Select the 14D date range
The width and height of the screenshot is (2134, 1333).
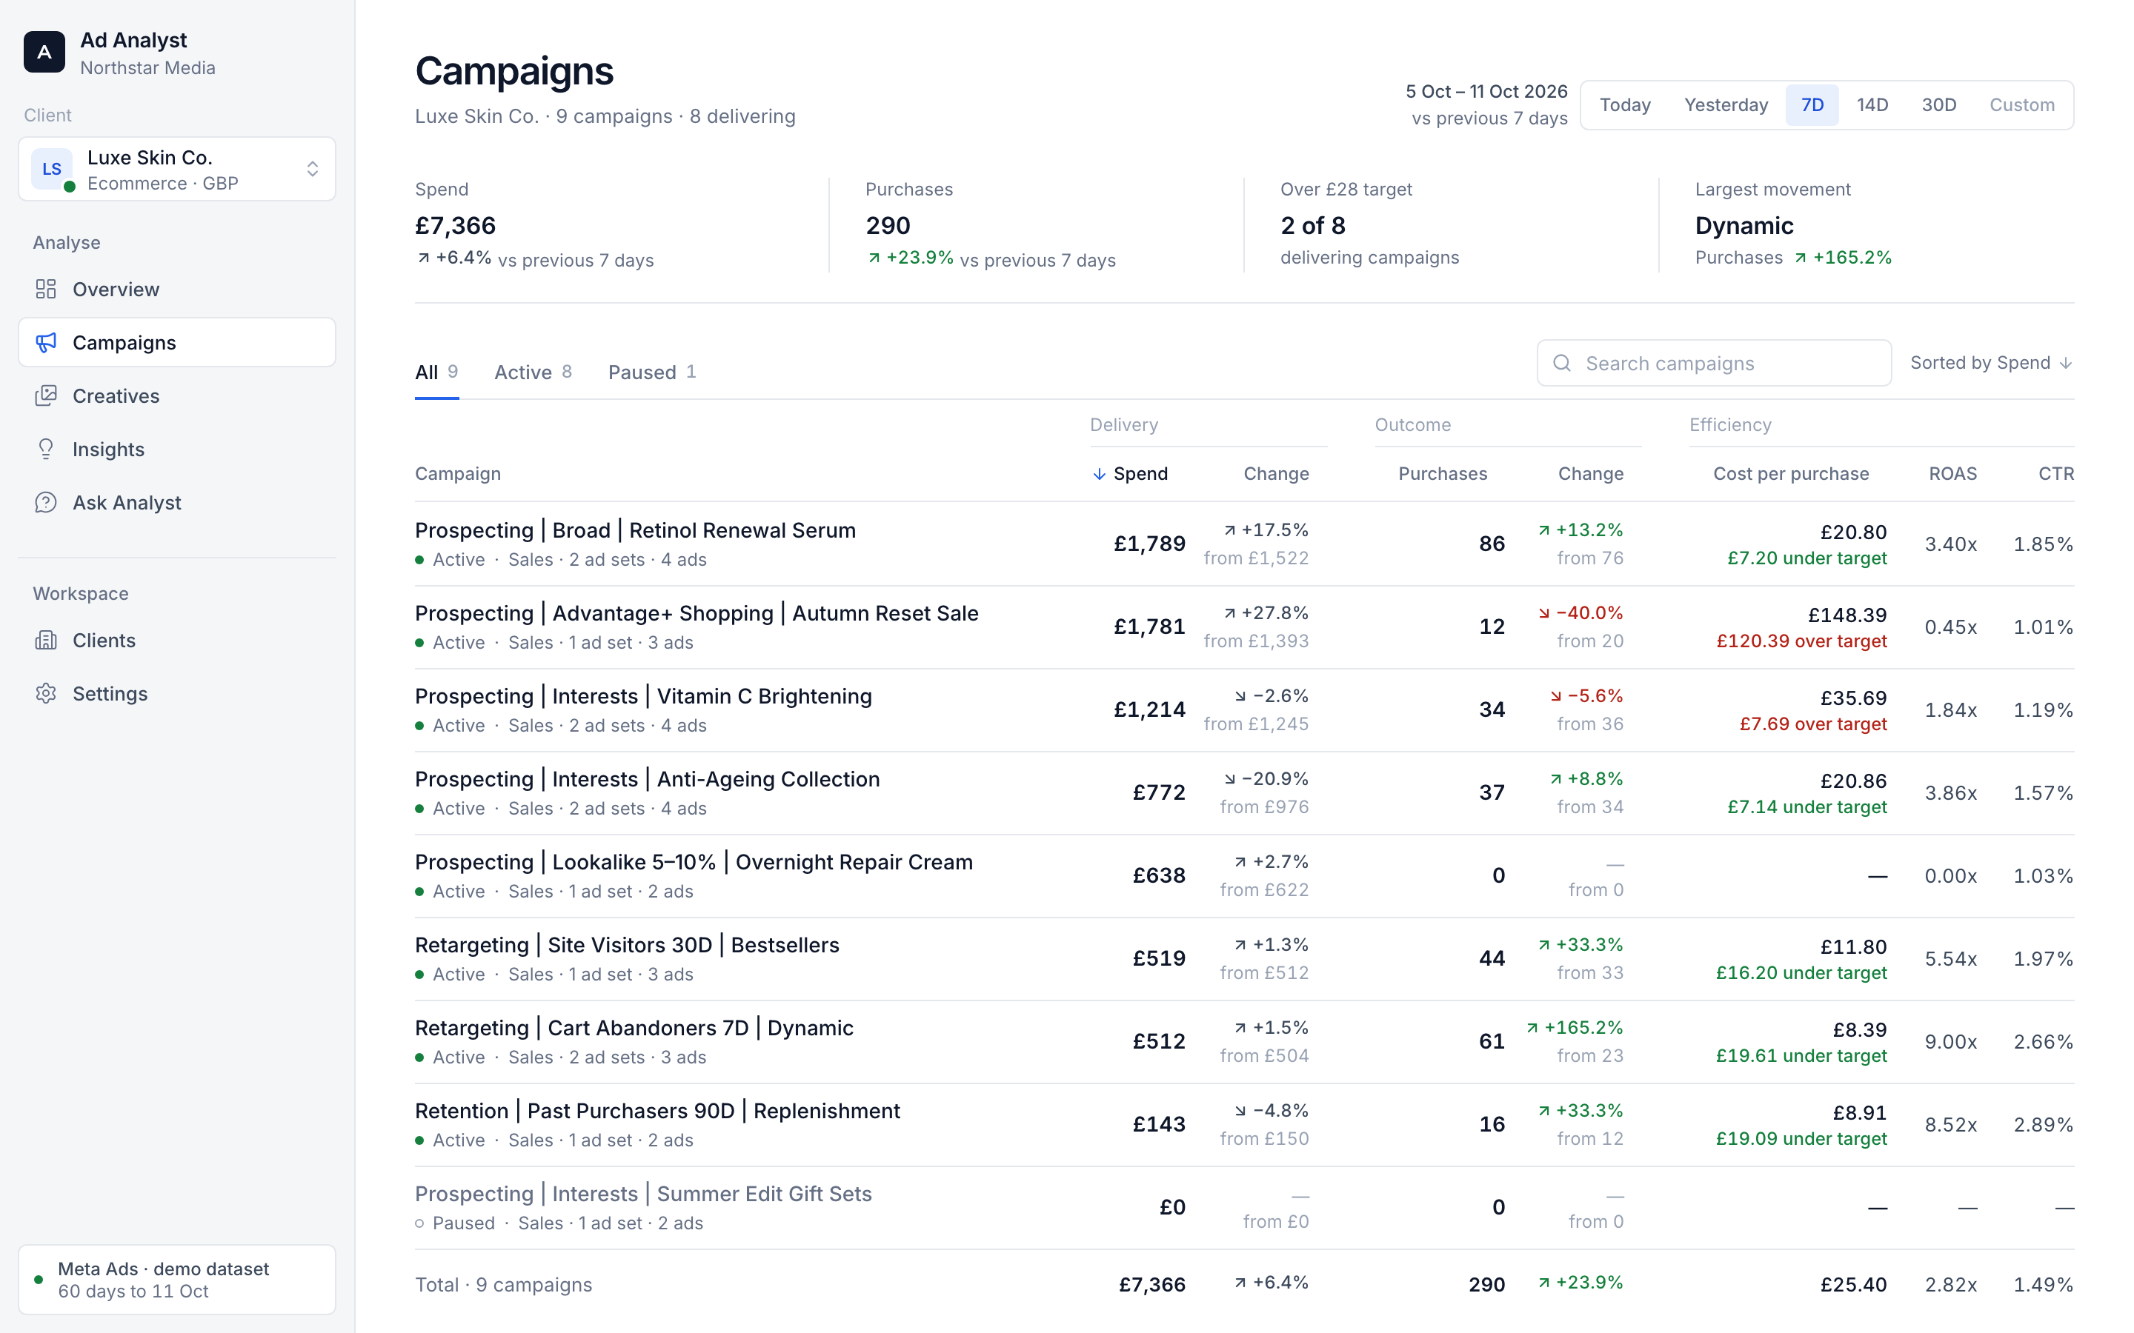pos(1872,105)
